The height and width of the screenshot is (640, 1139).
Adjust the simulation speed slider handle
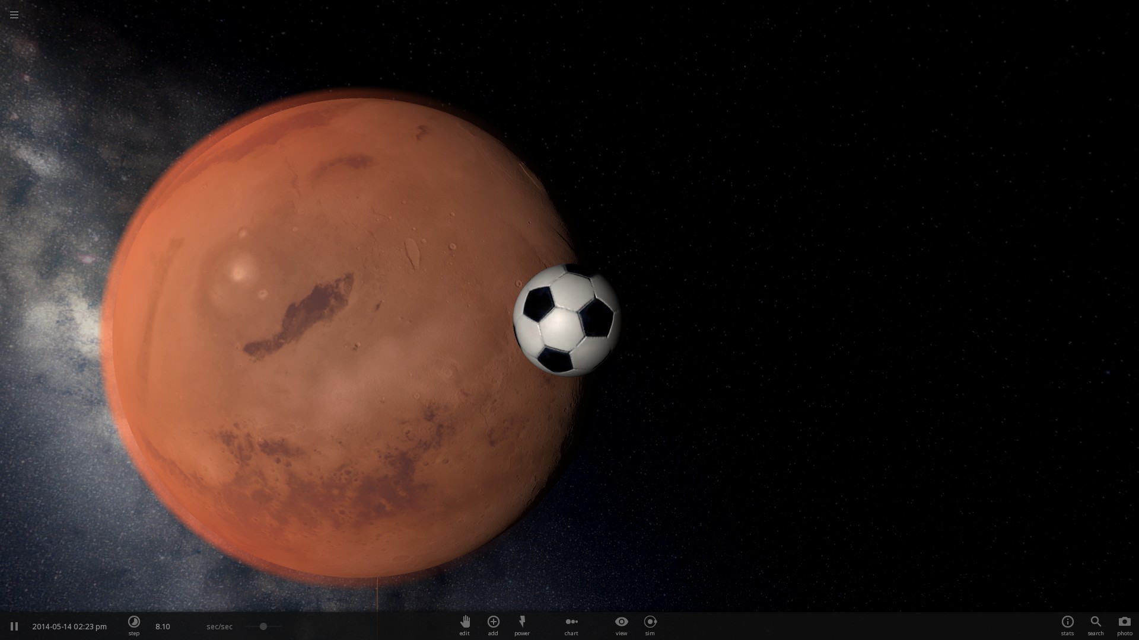(x=263, y=626)
